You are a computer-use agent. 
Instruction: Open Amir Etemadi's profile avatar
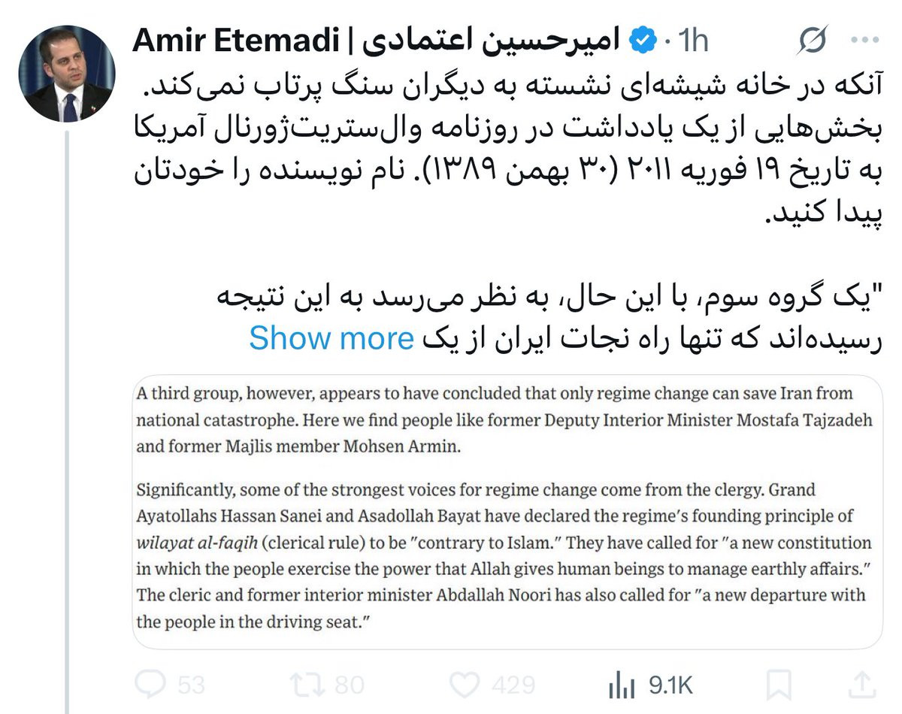pyautogui.click(x=66, y=74)
